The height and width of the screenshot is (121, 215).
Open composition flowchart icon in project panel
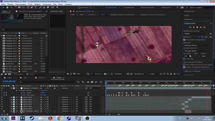46,36
